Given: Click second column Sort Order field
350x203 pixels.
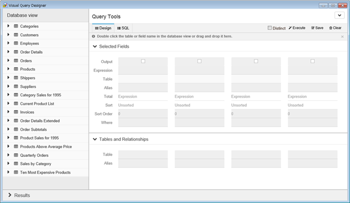Looking at the screenshot, I should click(200, 114).
